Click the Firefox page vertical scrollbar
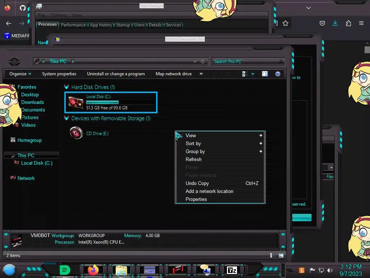Viewport: 370px width, 278px height. pos(367,50)
